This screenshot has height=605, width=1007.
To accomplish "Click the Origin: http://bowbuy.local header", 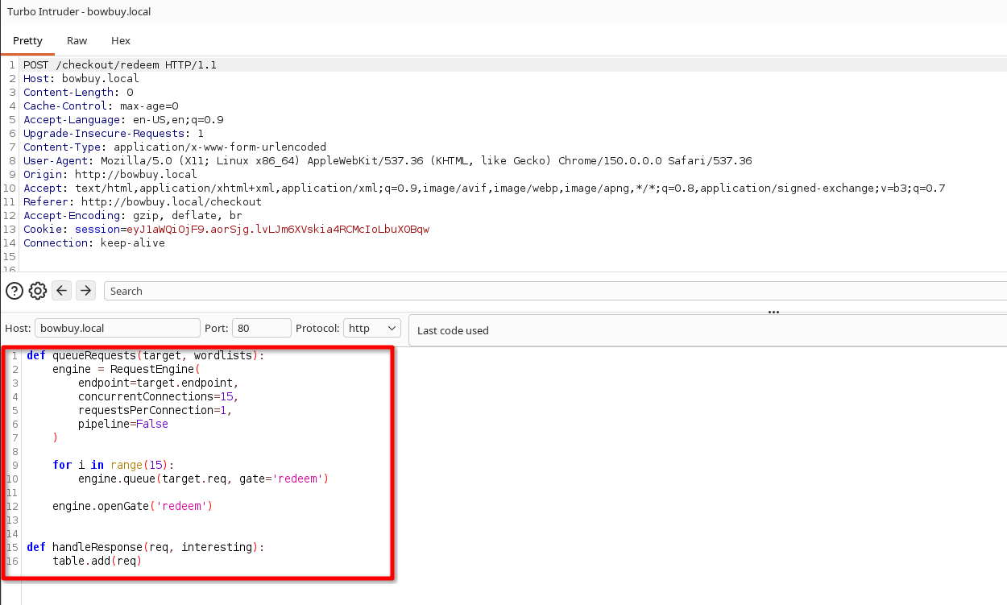I will 110,174.
